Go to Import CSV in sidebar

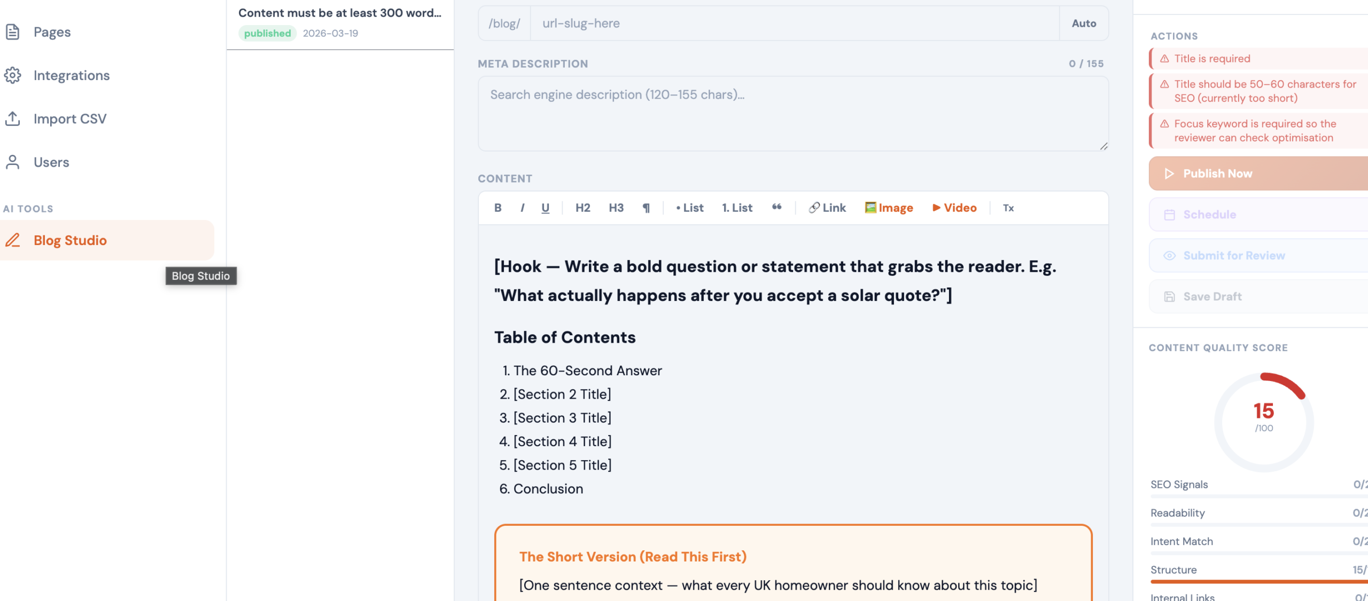pyautogui.click(x=69, y=118)
